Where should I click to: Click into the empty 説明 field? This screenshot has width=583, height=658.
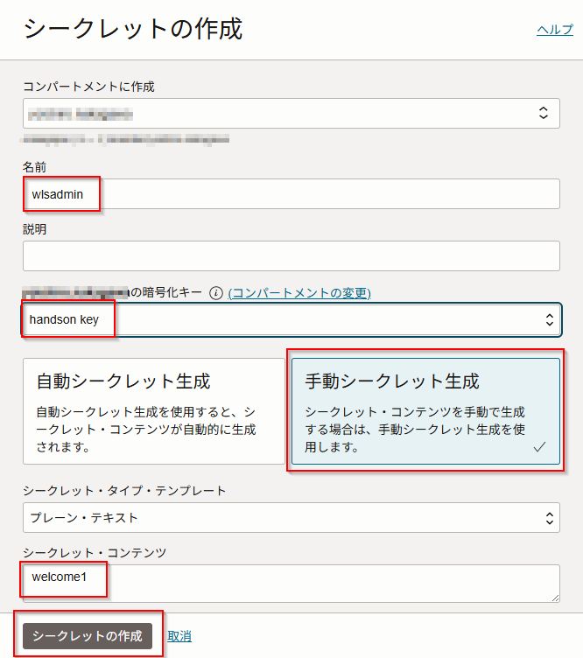(291, 256)
